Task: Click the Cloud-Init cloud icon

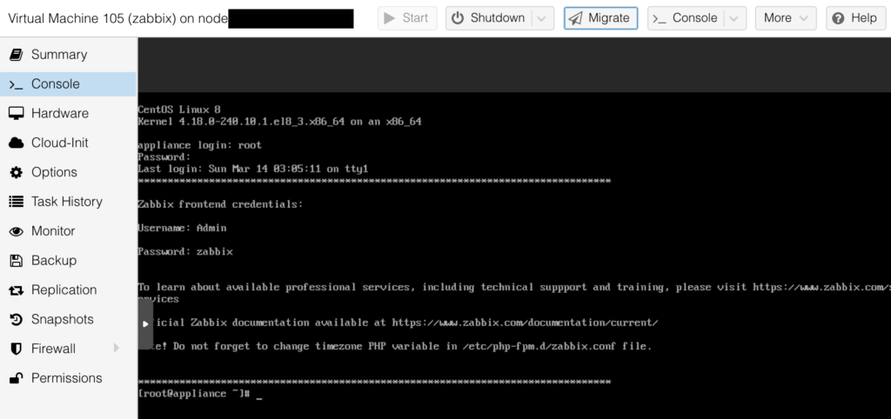Action: tap(16, 143)
